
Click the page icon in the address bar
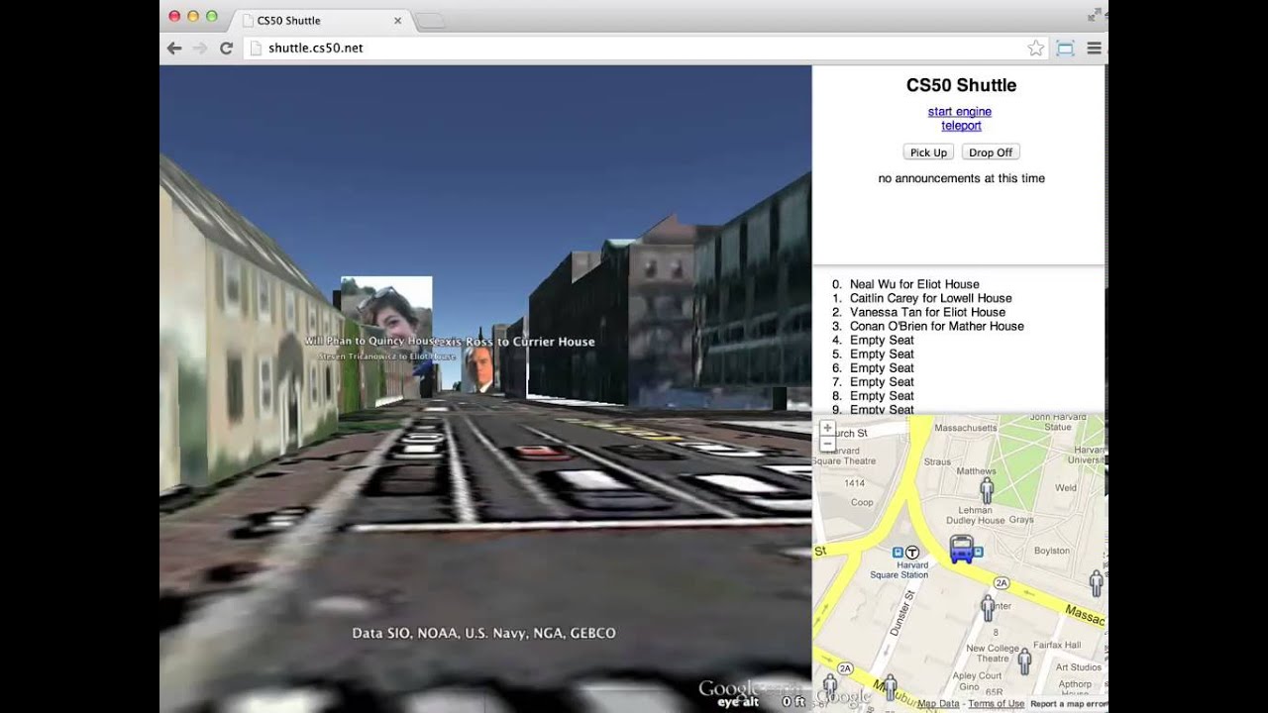click(256, 48)
